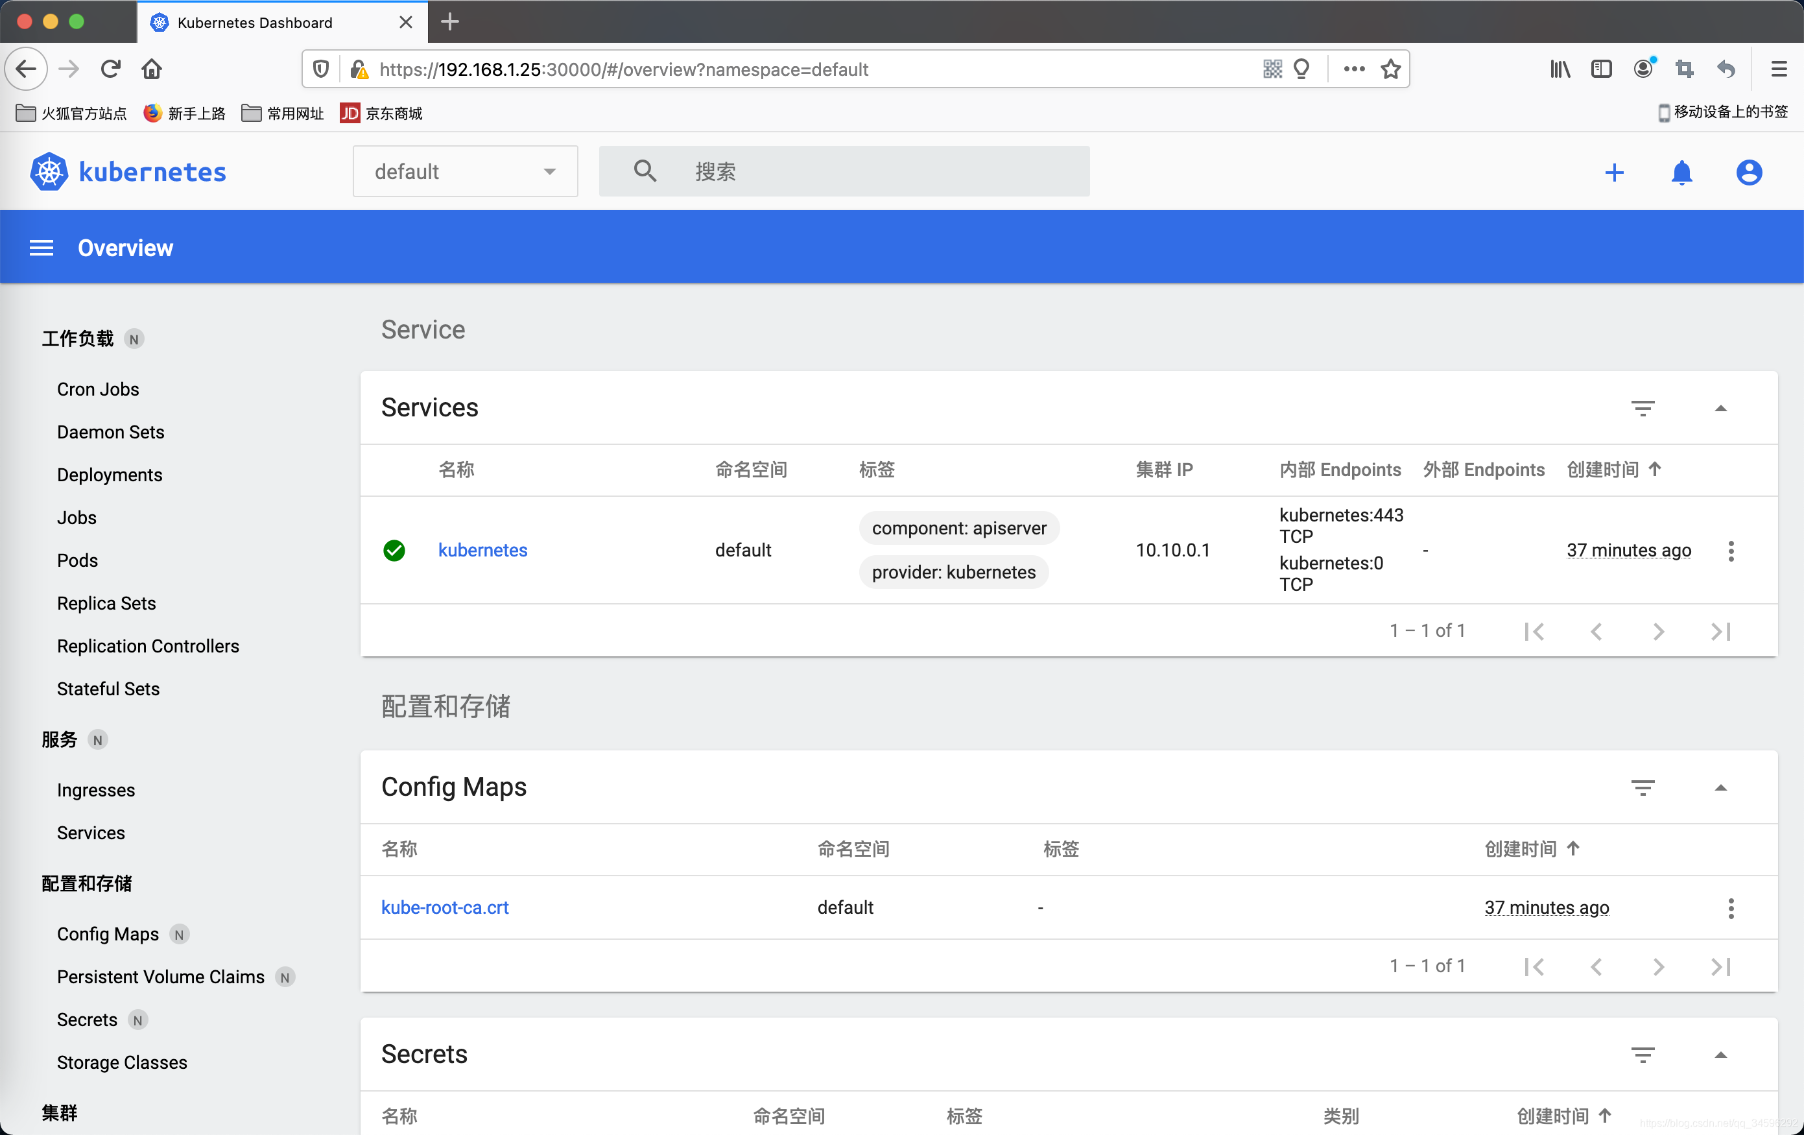
Task: Click the 搜索 search field
Action: (844, 172)
